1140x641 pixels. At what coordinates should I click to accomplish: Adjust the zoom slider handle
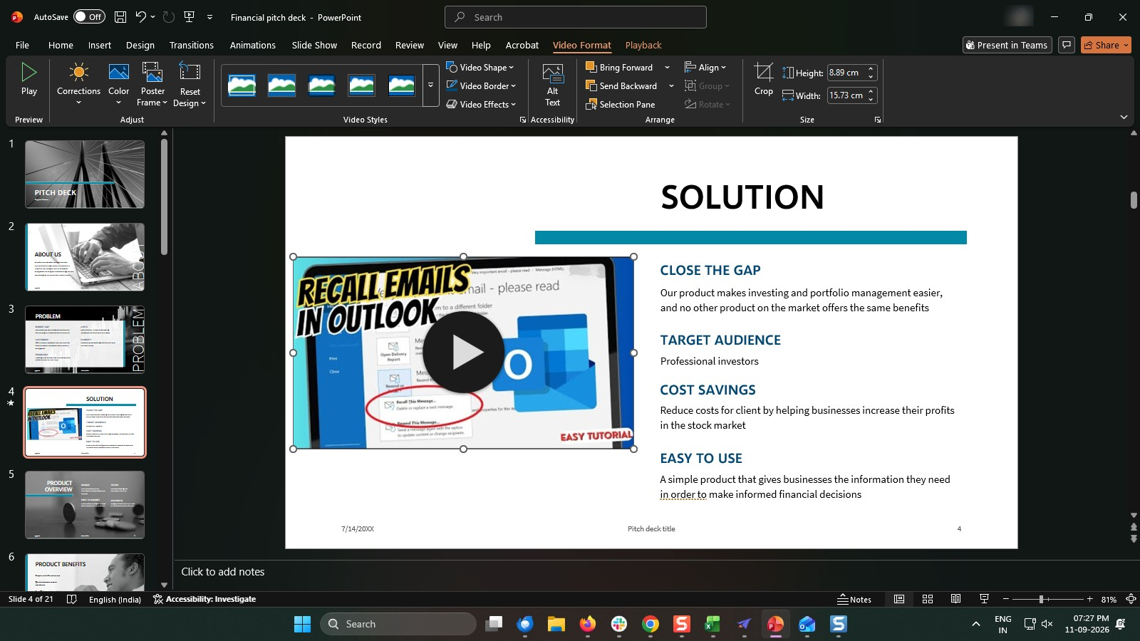point(1041,599)
